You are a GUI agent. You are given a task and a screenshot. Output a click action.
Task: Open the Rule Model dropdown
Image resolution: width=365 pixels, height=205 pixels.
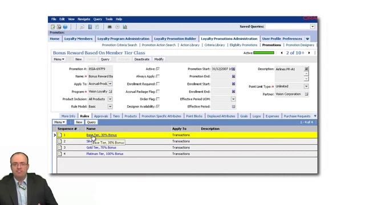click(x=110, y=106)
